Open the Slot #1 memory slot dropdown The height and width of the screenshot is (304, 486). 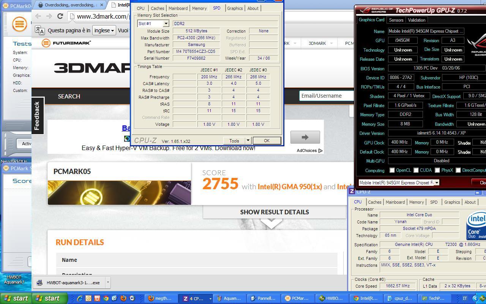(x=166, y=24)
